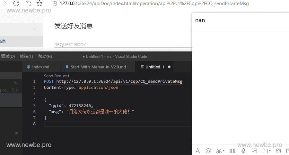Bookmark the page with the star icon

[39, 3]
